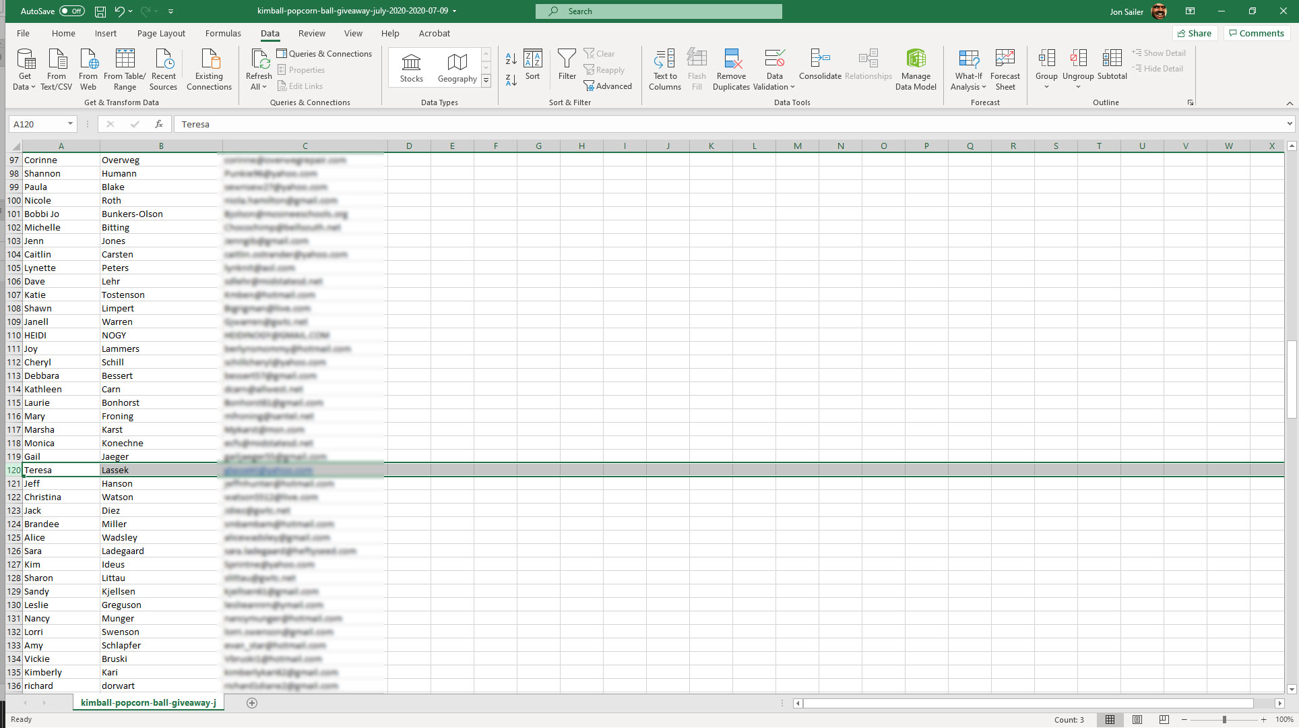Collapse the ribbon with the chevron

pos(1289,103)
